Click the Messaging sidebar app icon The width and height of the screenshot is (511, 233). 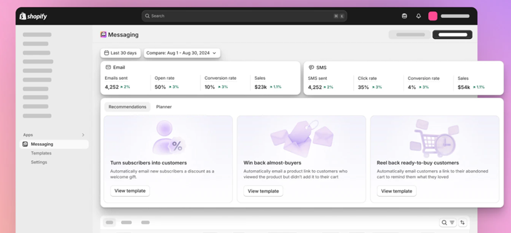25,145
